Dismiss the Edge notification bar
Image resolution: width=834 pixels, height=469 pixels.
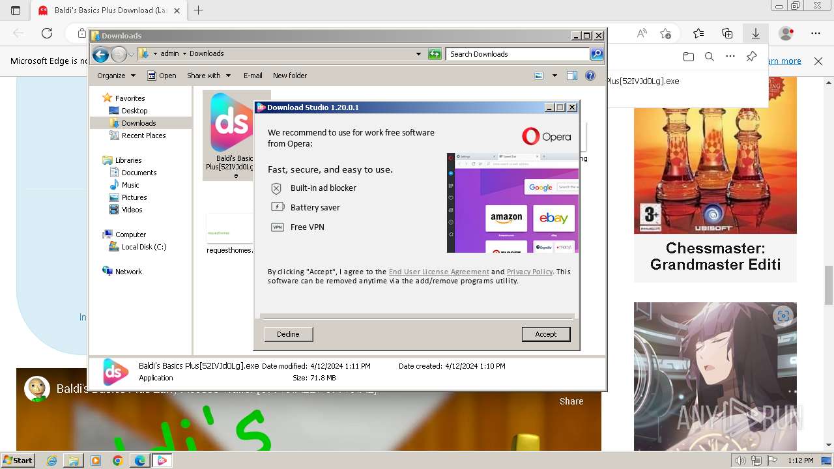pos(818,61)
